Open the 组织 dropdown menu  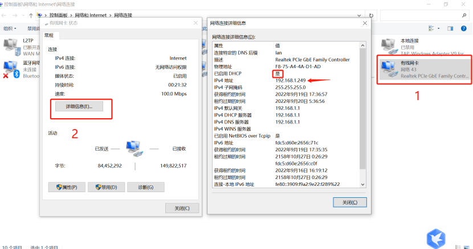[10, 28]
